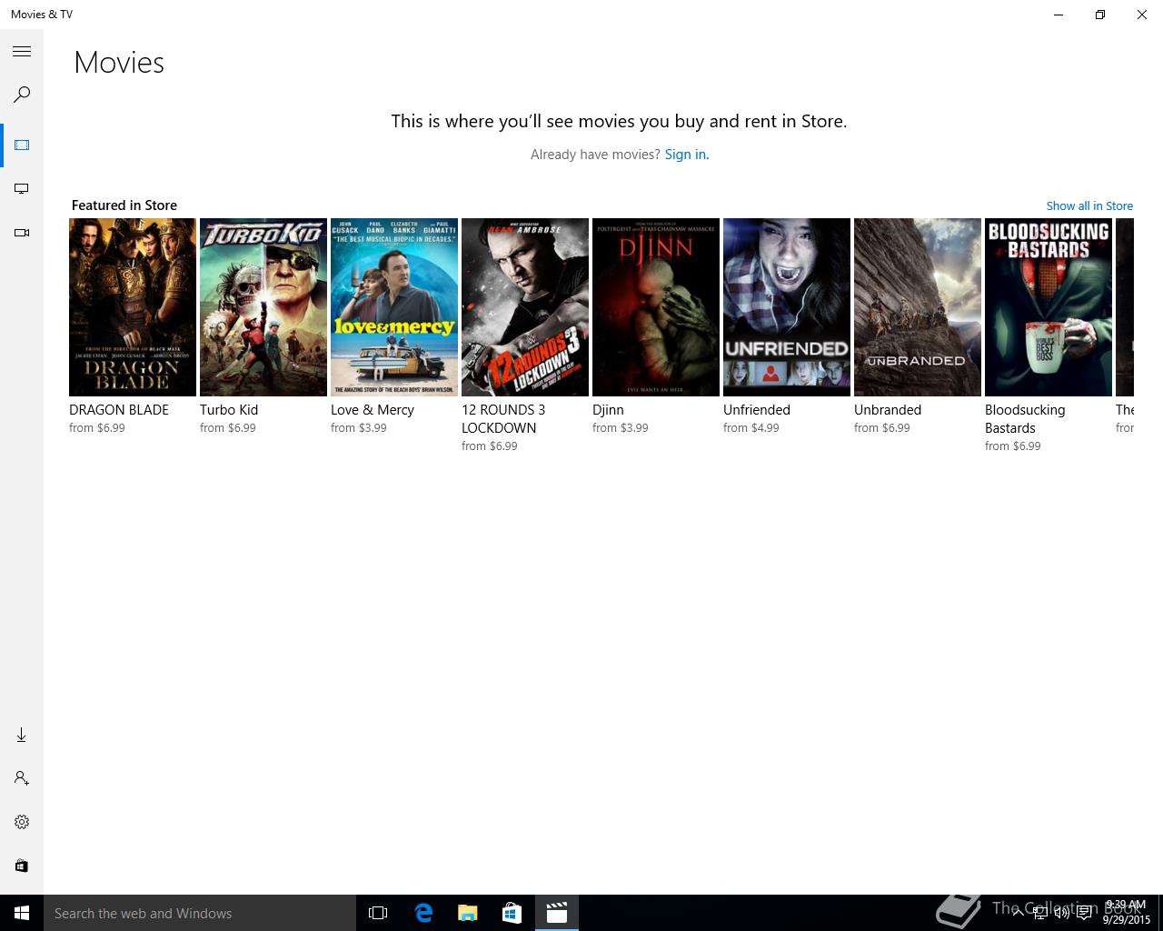1163x931 pixels.
Task: Click Featured in Store heading
Action: click(124, 205)
